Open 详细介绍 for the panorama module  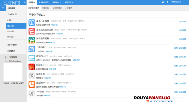(47, 95)
